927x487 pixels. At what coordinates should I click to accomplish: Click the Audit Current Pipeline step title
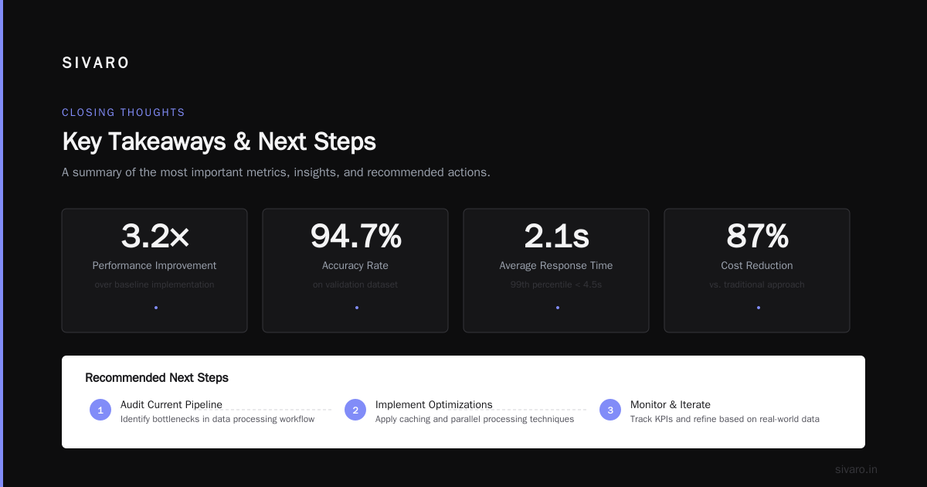click(x=171, y=404)
